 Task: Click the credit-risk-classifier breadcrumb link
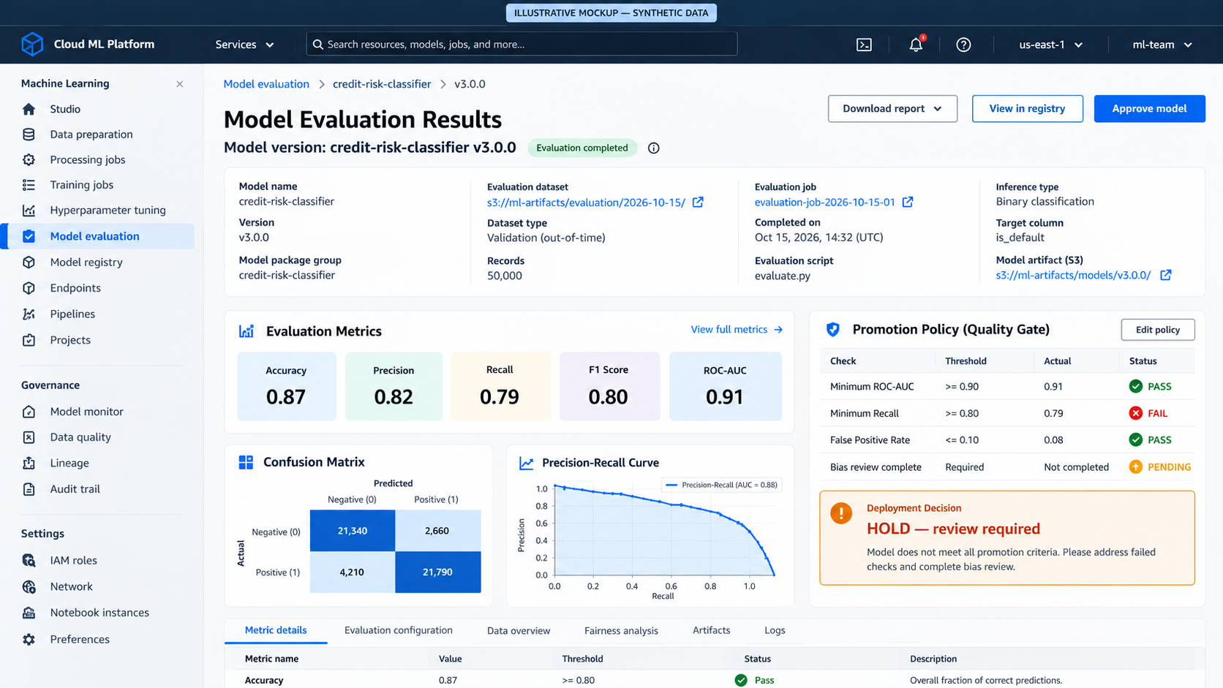point(382,84)
